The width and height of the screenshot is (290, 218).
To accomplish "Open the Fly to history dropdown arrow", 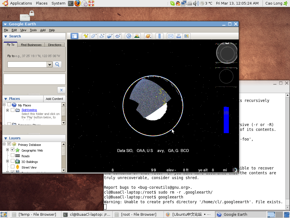I will click(x=49, y=64).
